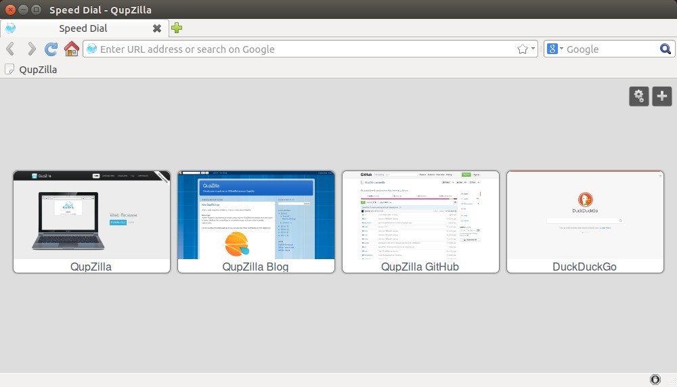
Task: Add a new speed dial page
Action: coord(662,96)
